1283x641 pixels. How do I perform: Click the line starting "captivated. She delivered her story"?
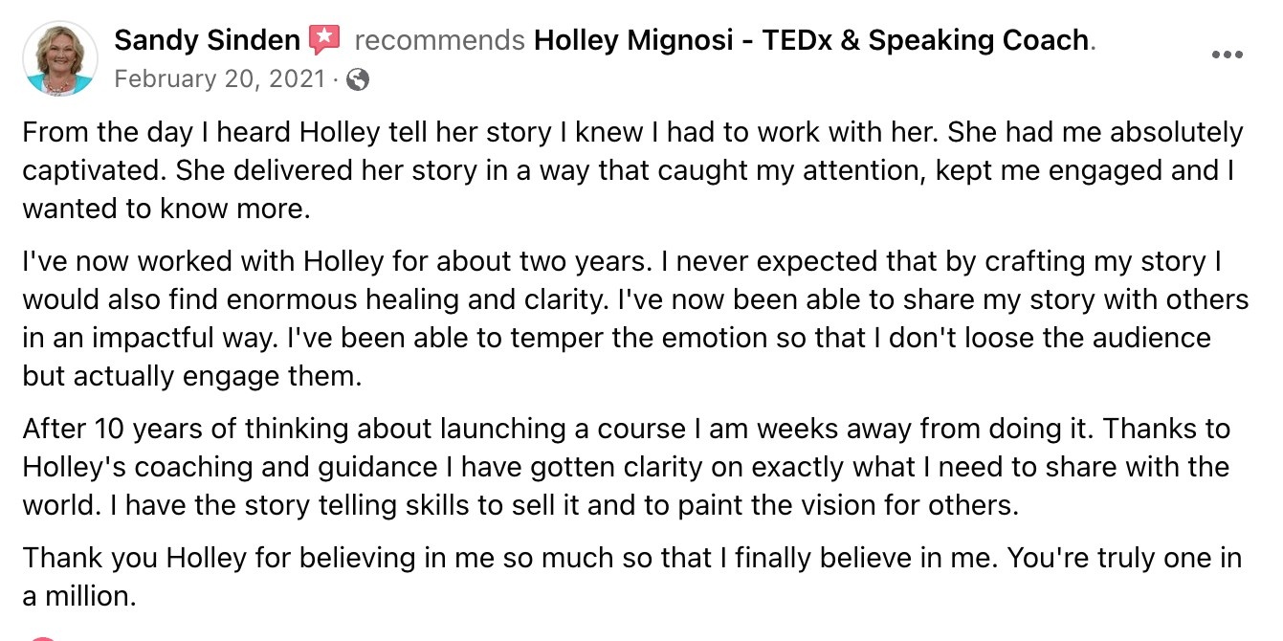pos(627,170)
